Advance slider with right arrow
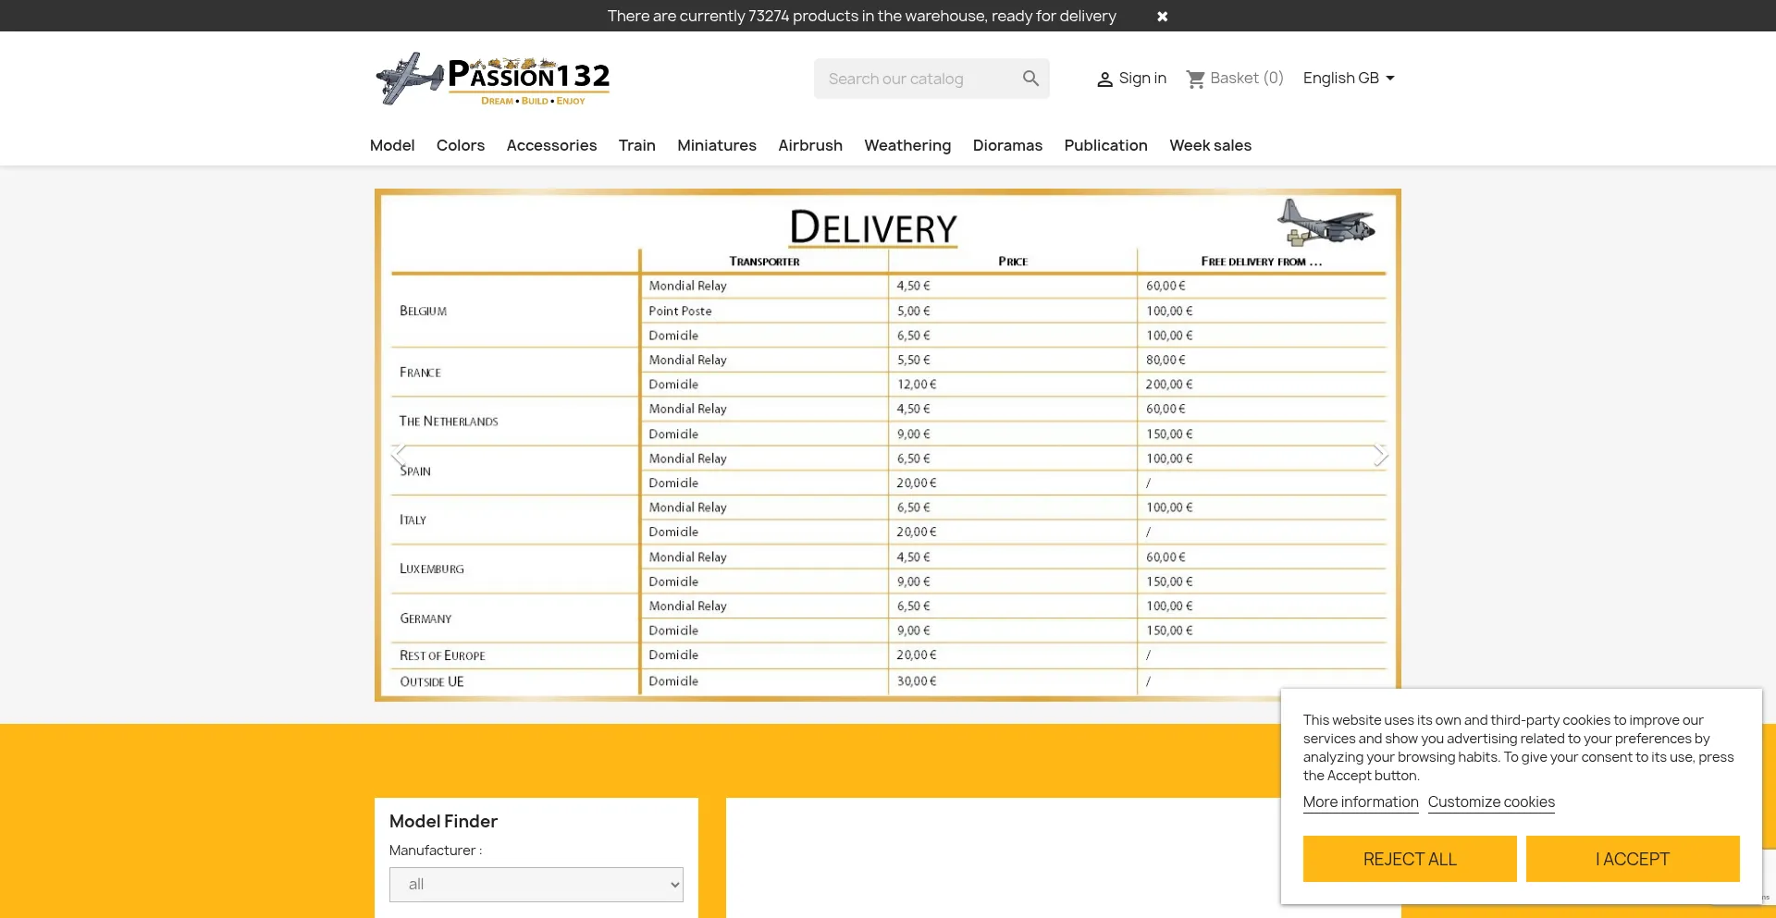 click(x=1380, y=455)
